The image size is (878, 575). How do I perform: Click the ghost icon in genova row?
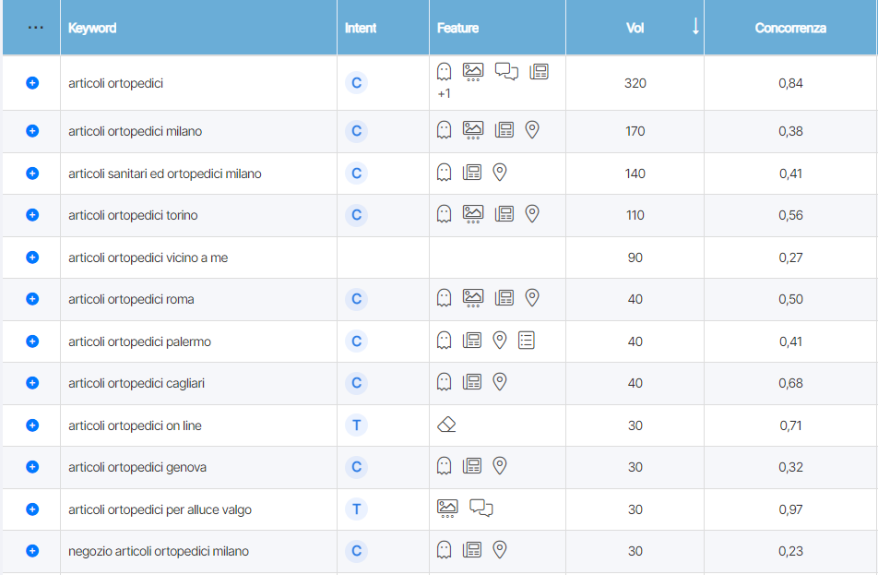coord(444,466)
